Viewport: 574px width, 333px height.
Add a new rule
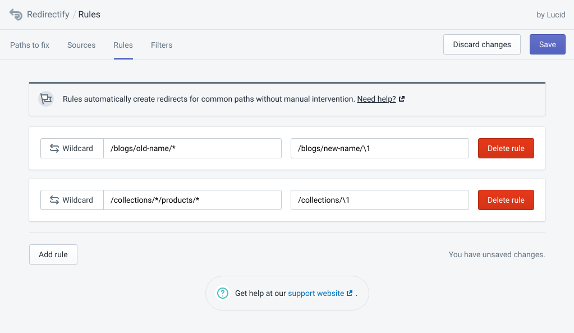53,254
